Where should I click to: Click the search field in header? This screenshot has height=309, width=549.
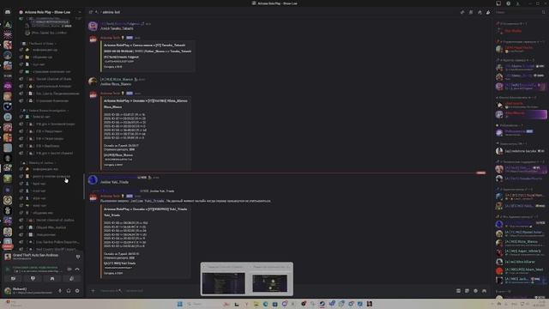click(521, 12)
